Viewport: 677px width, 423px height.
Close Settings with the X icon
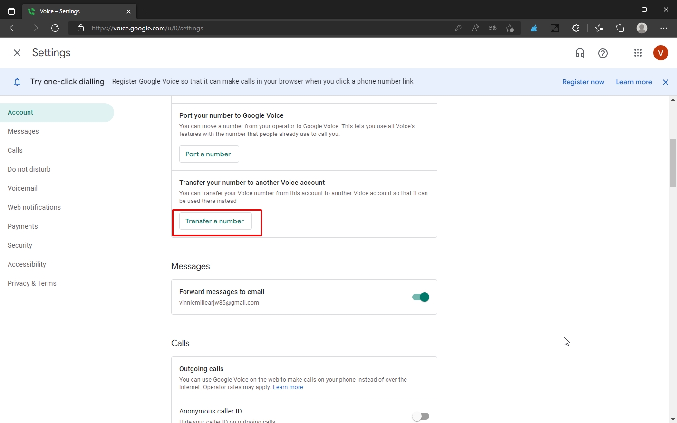pos(17,53)
